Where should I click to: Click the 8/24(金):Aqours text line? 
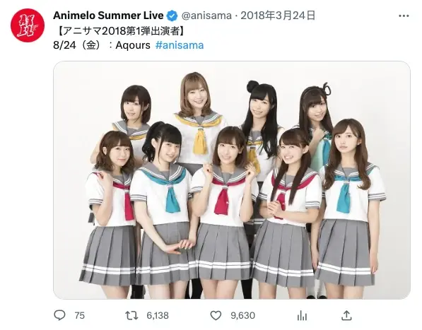point(102,45)
